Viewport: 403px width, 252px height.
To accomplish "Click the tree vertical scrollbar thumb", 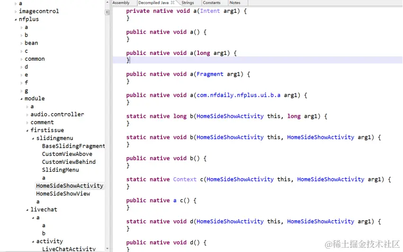I will click(x=107, y=12).
